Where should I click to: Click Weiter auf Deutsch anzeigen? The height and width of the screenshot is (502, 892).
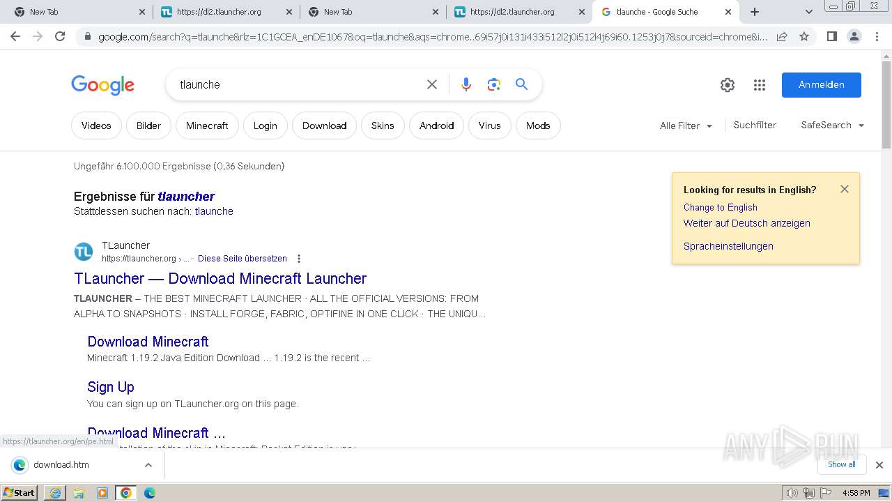click(x=747, y=223)
